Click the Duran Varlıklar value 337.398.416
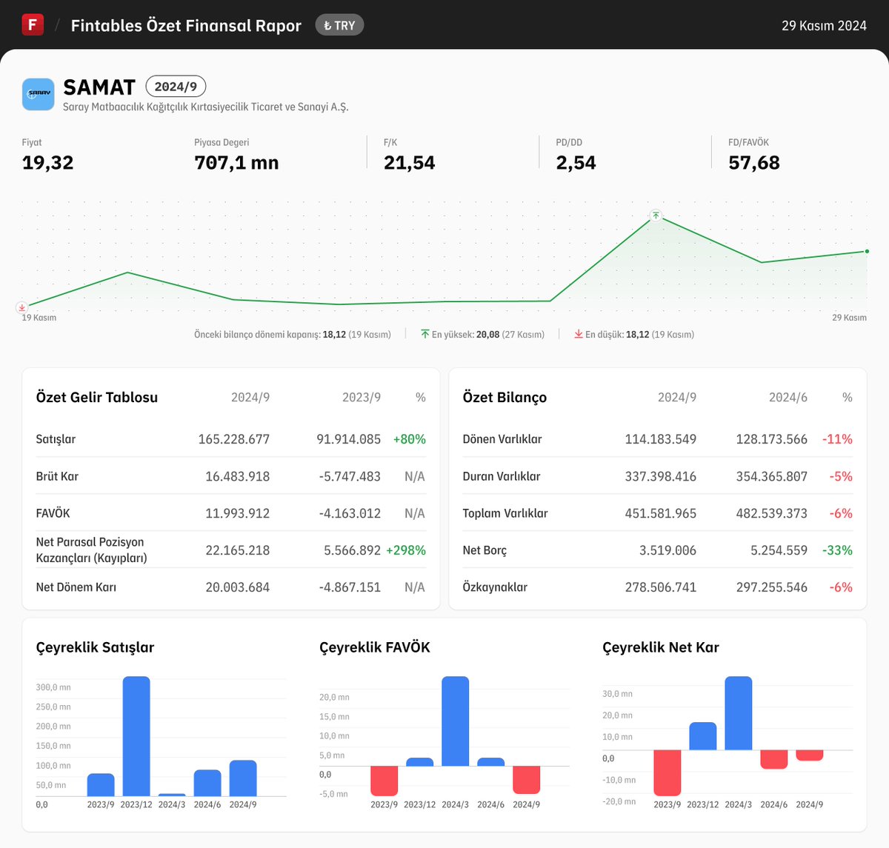The width and height of the screenshot is (889, 848). tap(661, 476)
